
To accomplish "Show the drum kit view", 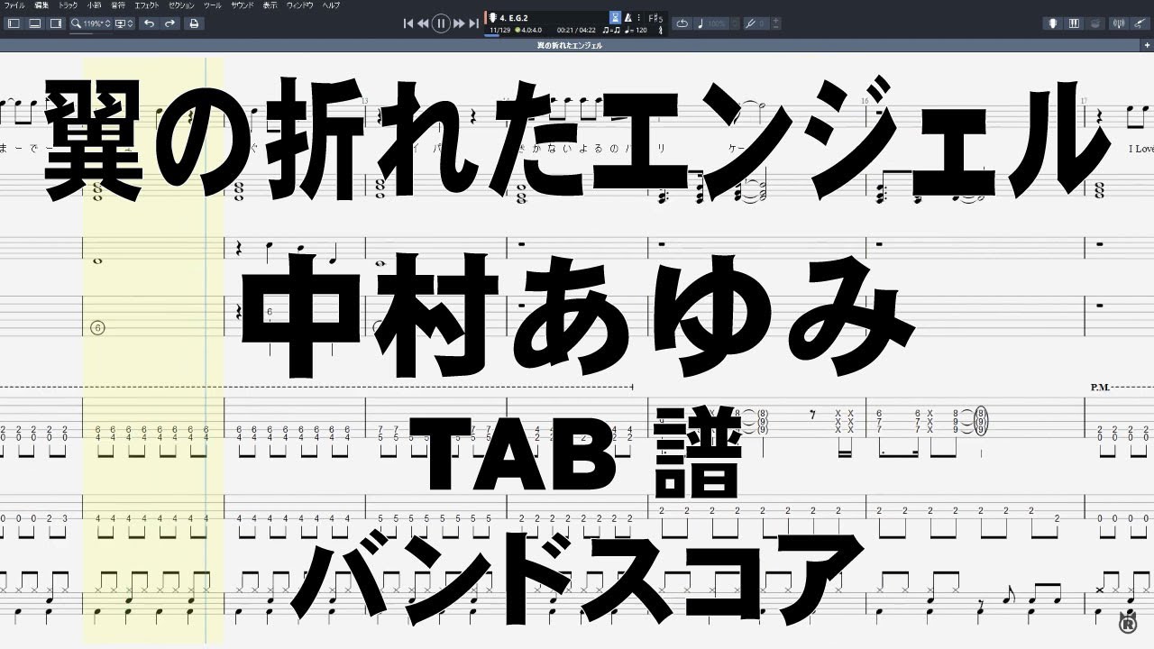I will (x=1094, y=23).
